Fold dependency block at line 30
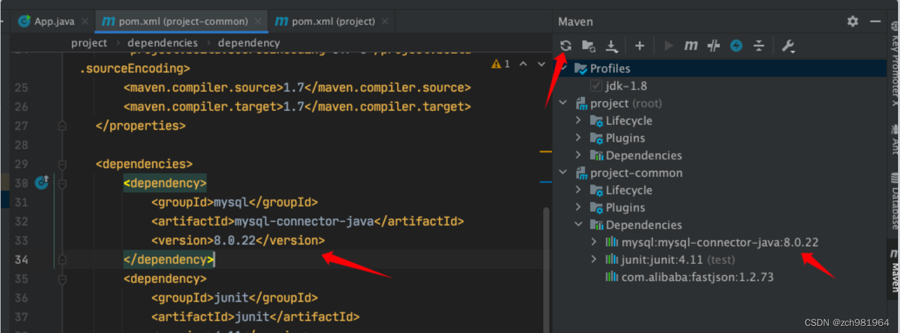 pos(62,184)
